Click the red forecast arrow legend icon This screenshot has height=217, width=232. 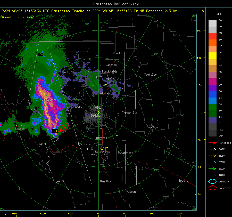point(212,143)
